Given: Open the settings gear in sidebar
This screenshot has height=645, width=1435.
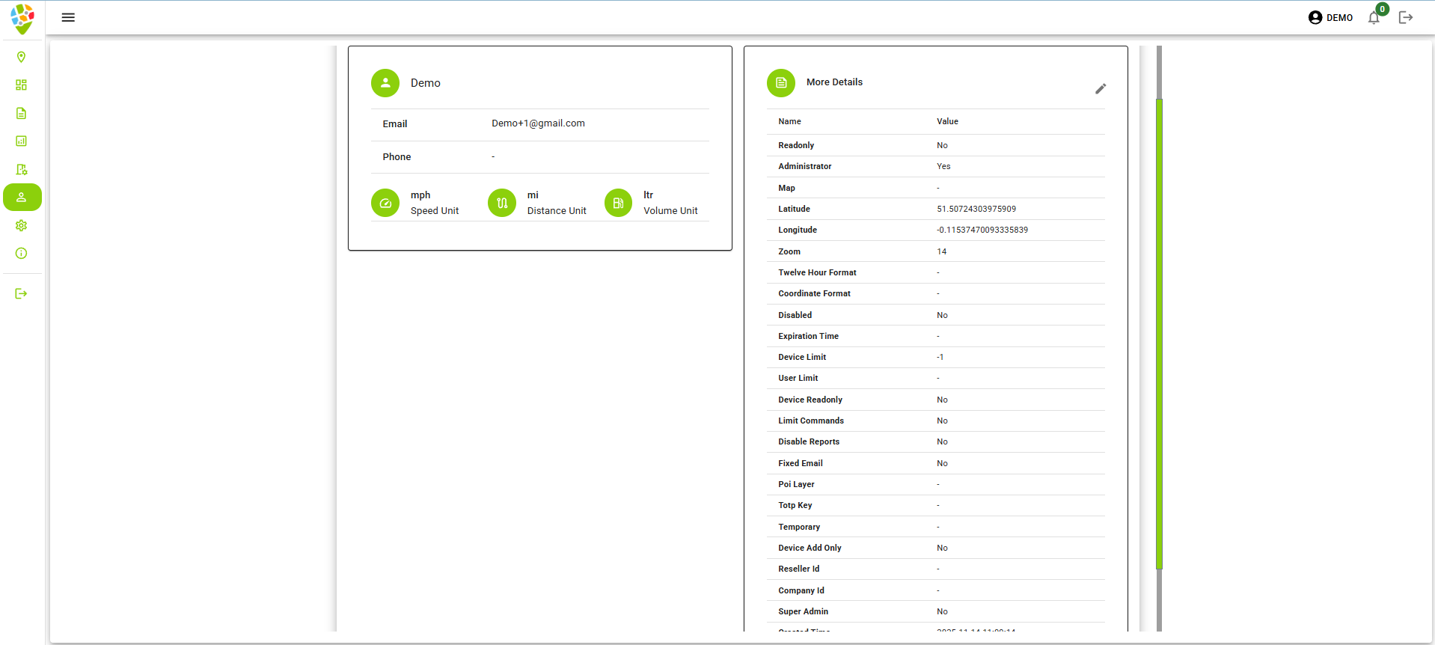Looking at the screenshot, I should 21,225.
